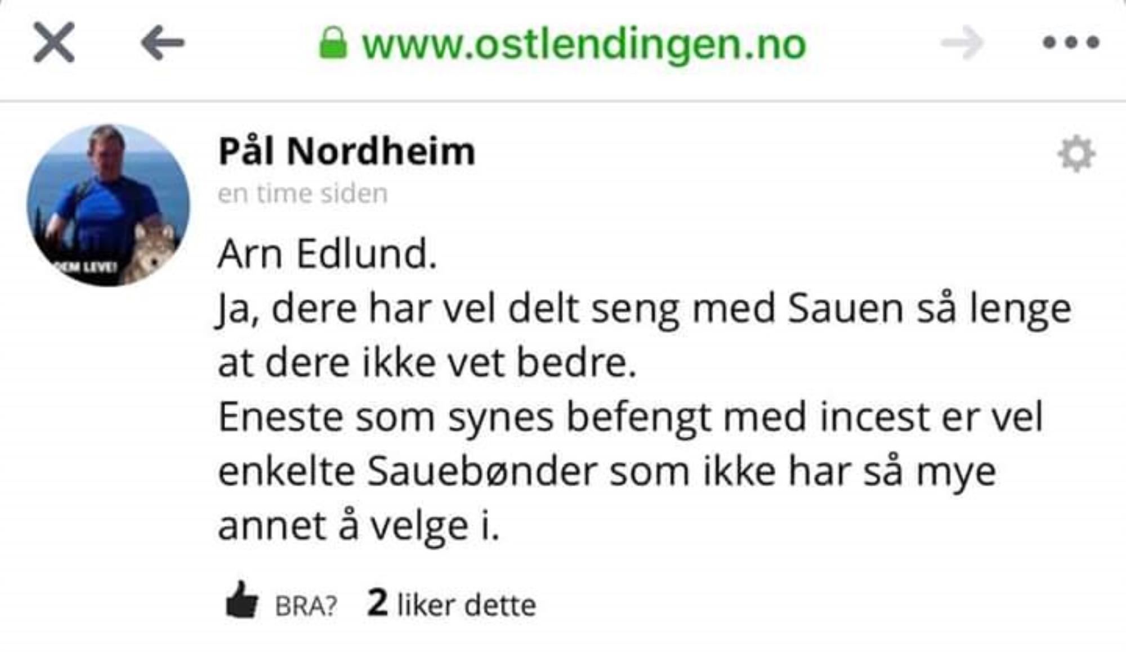Screen dimensions: 1126x652
Task: Click the line starting "enkelte Sauebønder"
Action: coord(607,472)
